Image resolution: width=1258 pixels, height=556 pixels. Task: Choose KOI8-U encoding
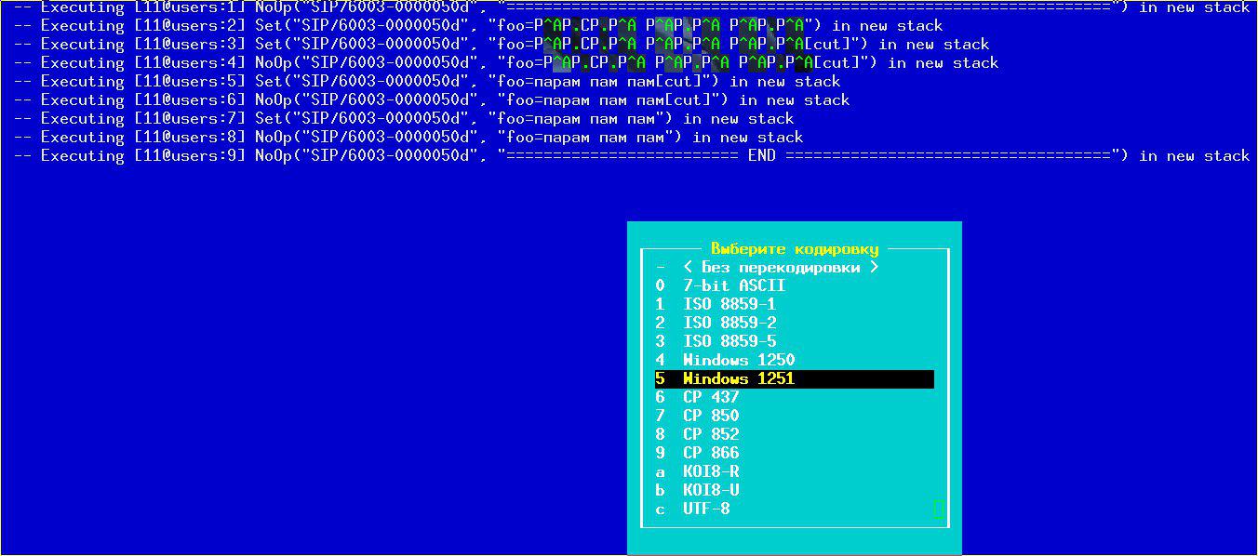point(710,491)
